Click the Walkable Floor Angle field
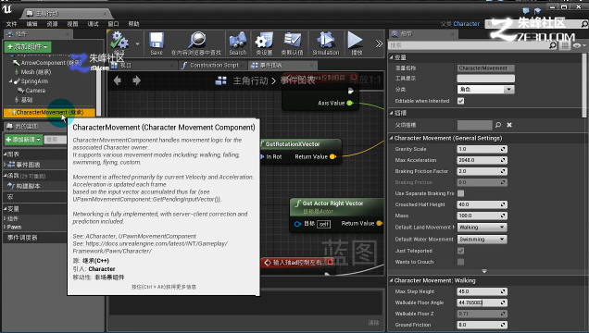 pos(482,302)
